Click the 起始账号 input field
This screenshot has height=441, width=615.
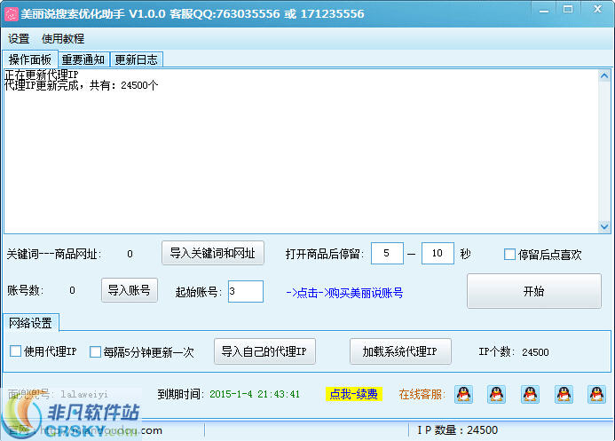coord(246,291)
